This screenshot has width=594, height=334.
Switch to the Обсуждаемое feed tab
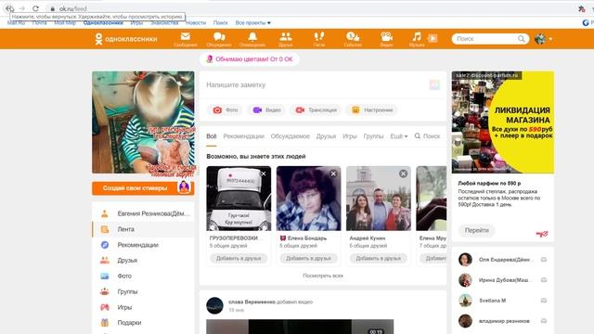(291, 136)
